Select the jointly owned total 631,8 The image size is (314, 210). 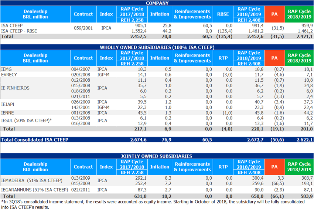(x=140, y=196)
